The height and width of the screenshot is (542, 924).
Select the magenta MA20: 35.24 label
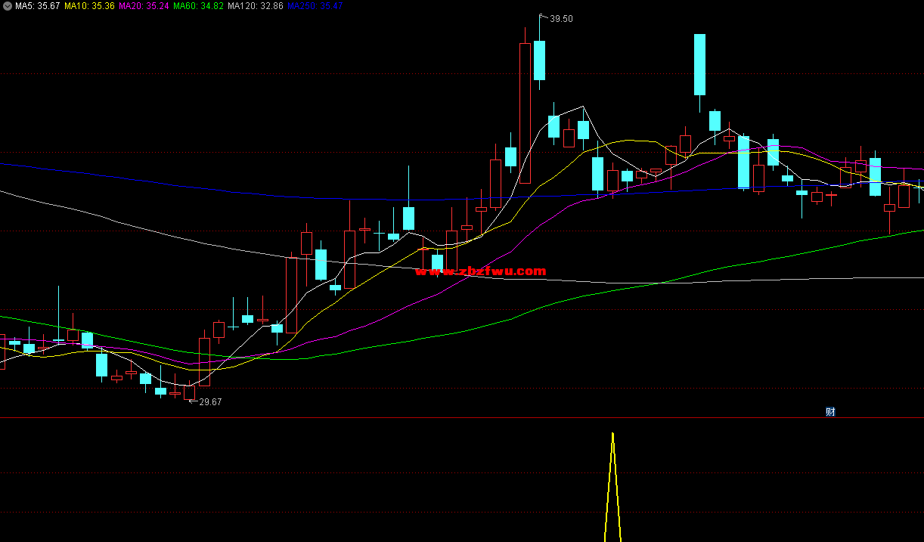144,6
